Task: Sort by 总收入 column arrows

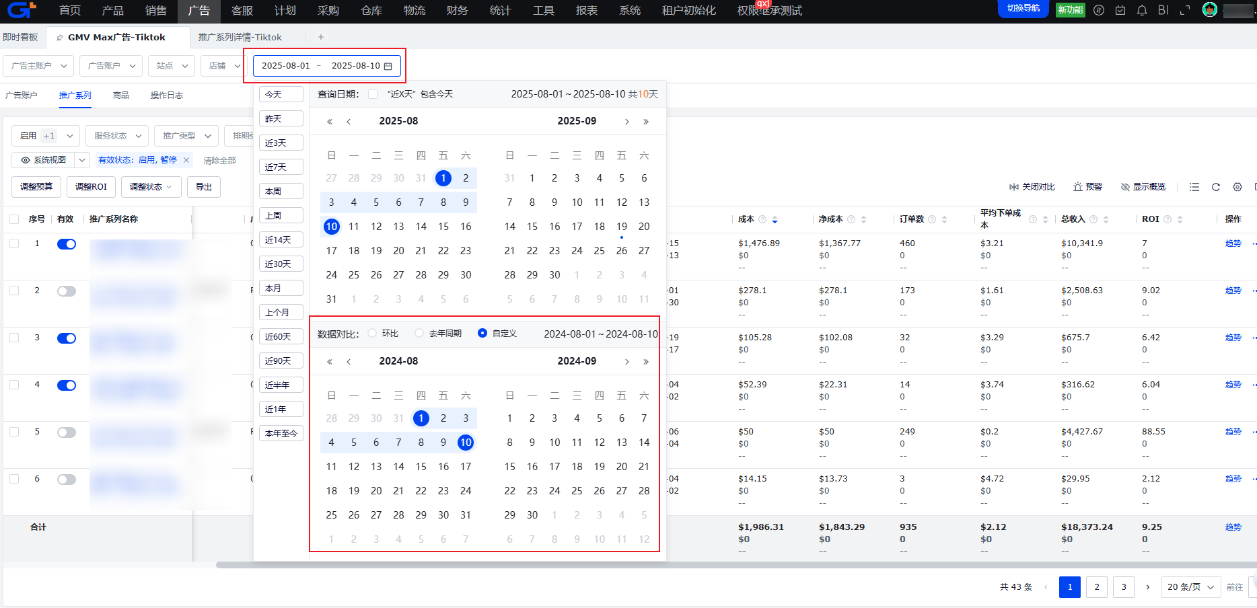Action: pos(1106,220)
